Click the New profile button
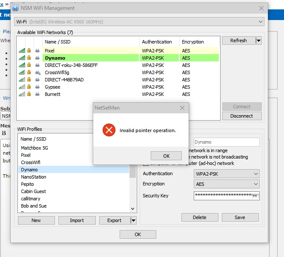This screenshot has height=257, width=284. coord(36,220)
